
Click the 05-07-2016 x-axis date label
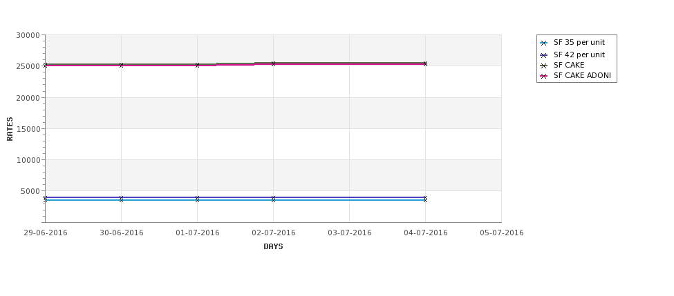[502, 233]
